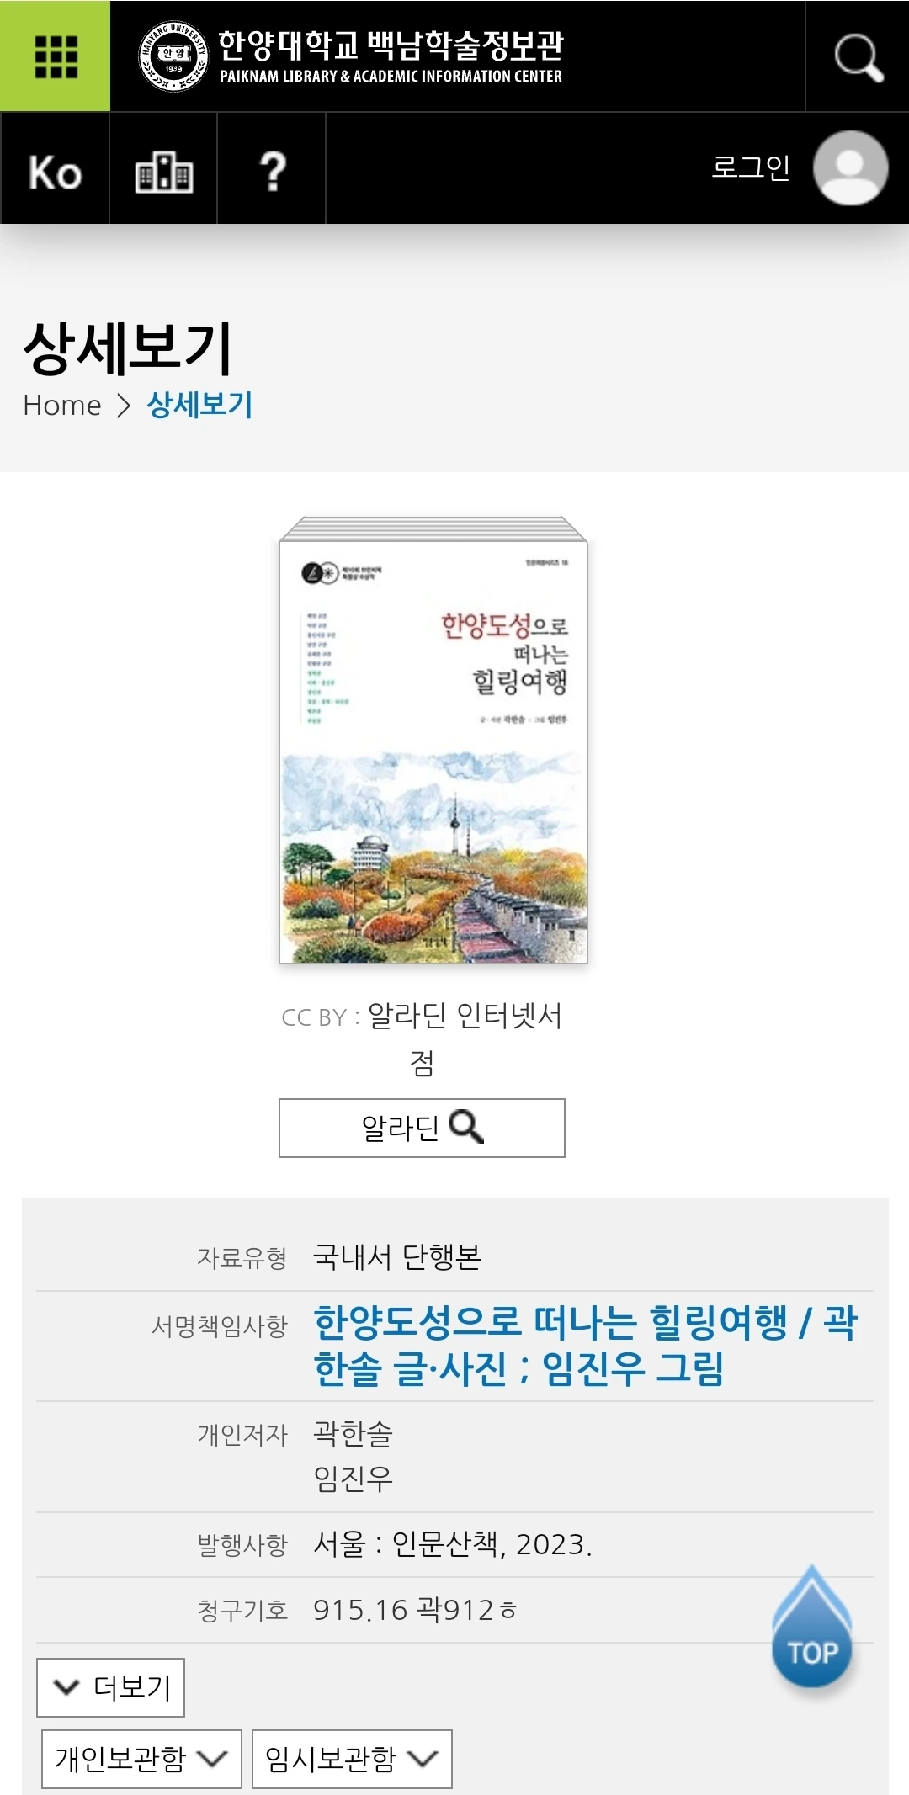Select 상세보기 in the breadcrumb

point(199,405)
